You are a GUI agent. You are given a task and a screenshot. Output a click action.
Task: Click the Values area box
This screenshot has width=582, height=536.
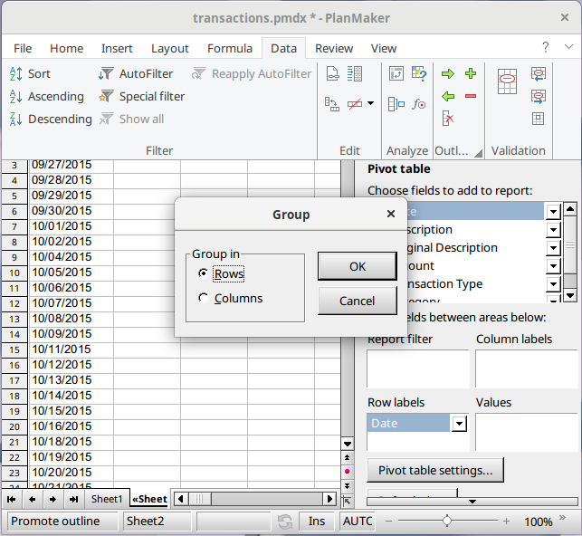click(526, 432)
